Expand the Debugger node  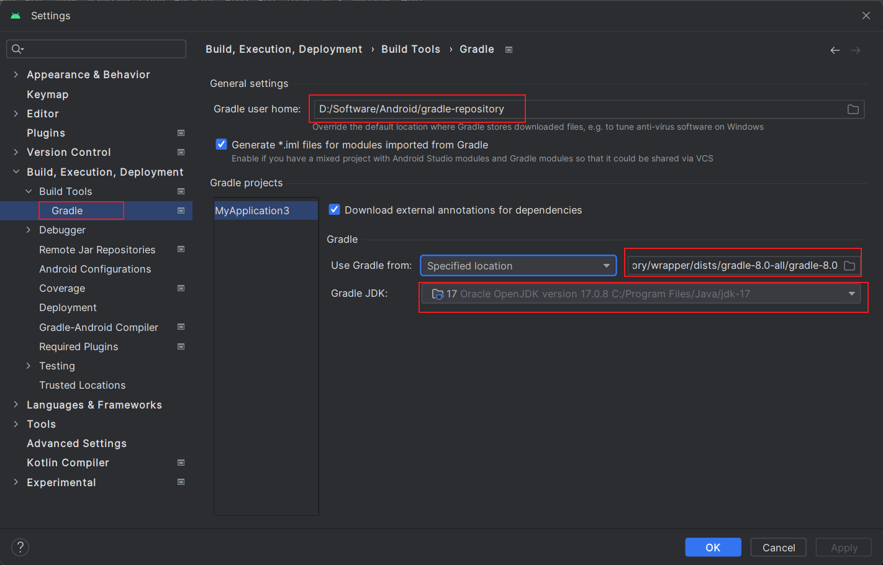click(x=29, y=230)
